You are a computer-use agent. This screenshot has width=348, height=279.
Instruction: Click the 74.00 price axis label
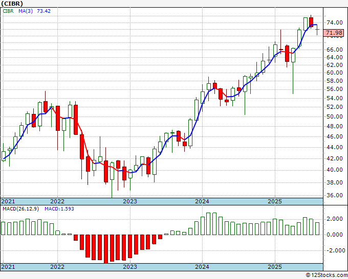pos(335,22)
